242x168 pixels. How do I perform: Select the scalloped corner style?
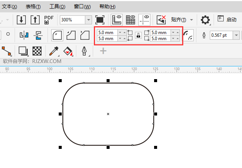tap(71, 35)
